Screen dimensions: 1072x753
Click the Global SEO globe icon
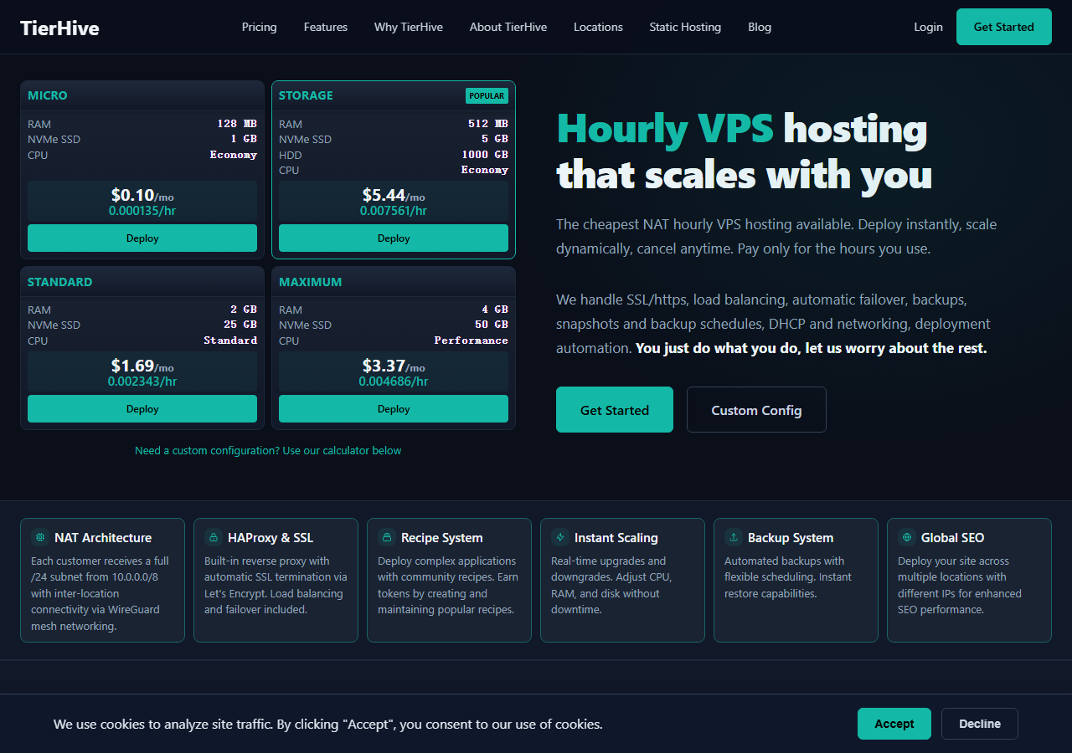pyautogui.click(x=906, y=537)
